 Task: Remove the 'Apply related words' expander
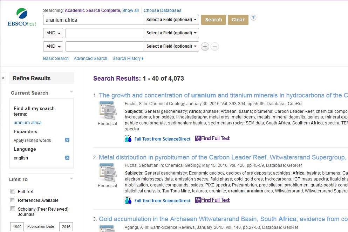point(67,140)
